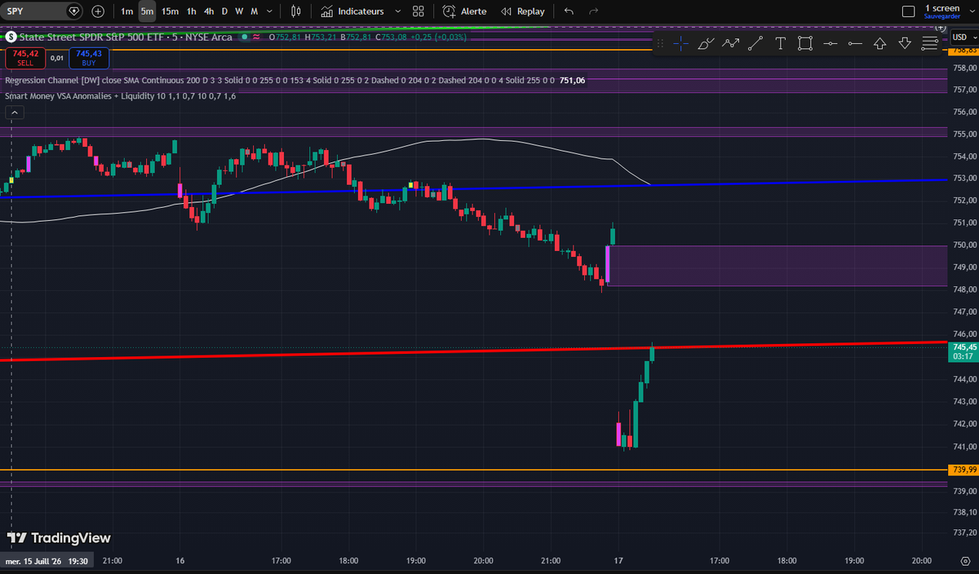Redo the chart action

tap(593, 11)
